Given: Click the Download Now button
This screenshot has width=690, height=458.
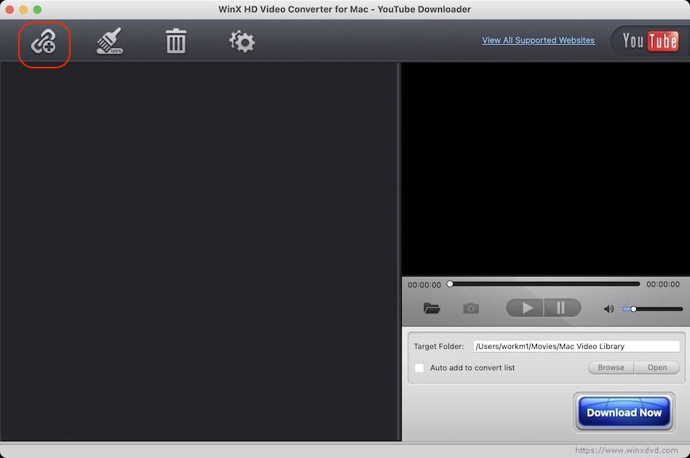Looking at the screenshot, I should 624,411.
